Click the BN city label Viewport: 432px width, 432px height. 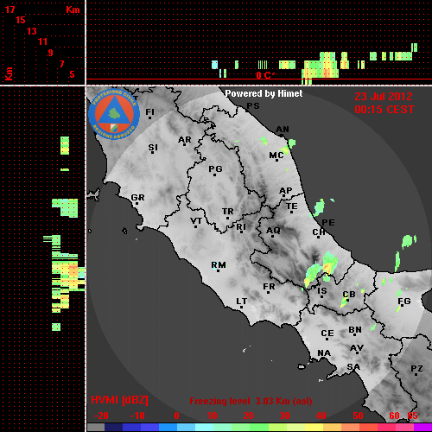(x=355, y=330)
